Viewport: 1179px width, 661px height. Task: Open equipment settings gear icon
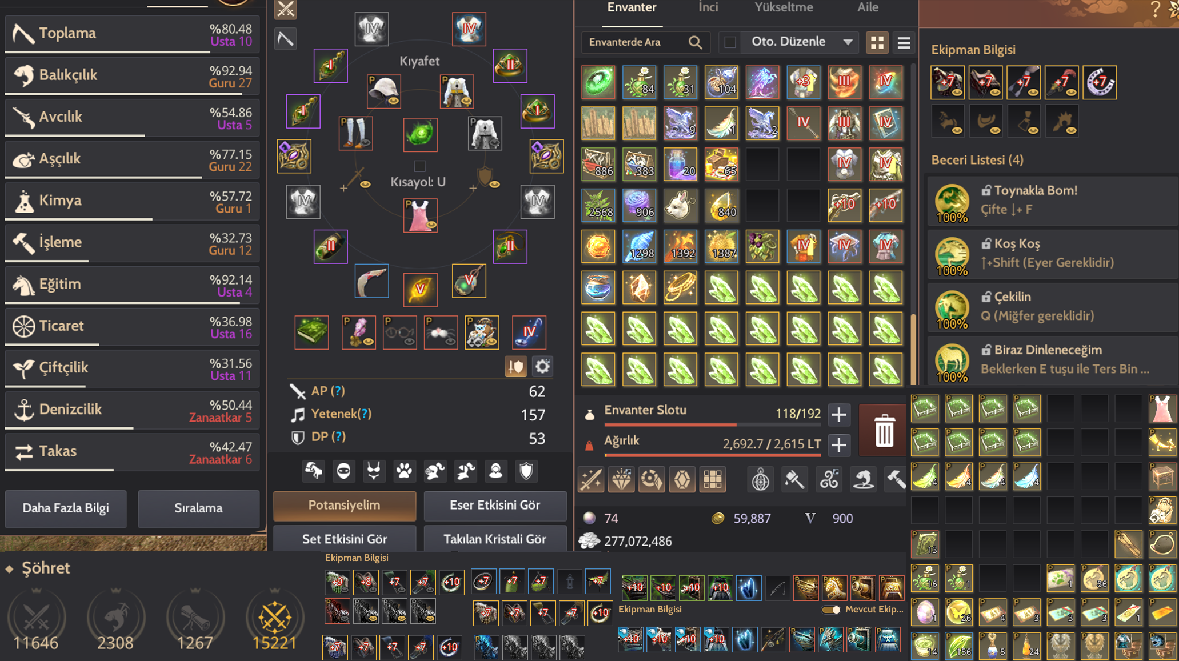point(542,367)
